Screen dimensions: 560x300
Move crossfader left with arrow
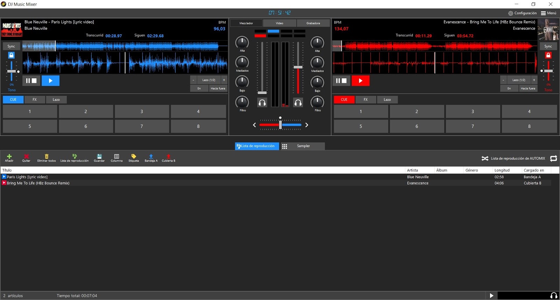(254, 125)
